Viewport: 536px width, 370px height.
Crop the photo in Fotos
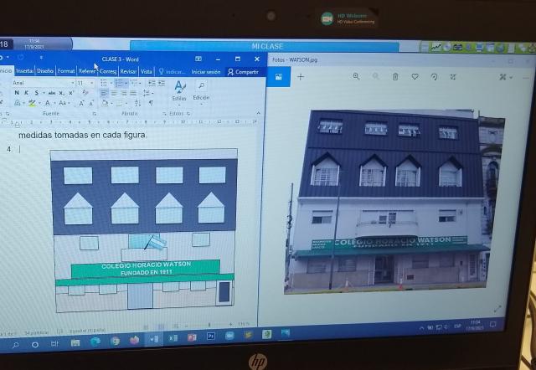tap(453, 77)
